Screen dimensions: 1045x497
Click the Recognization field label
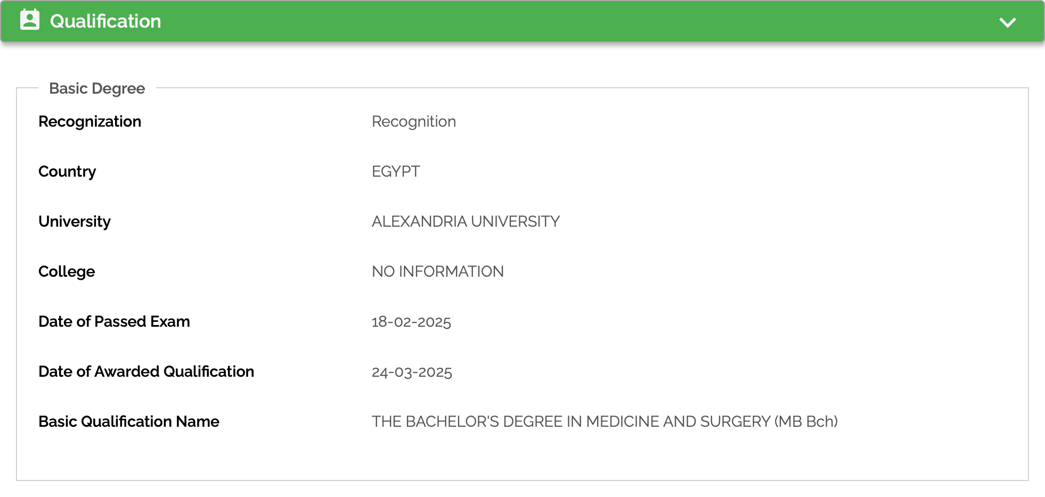(x=89, y=121)
